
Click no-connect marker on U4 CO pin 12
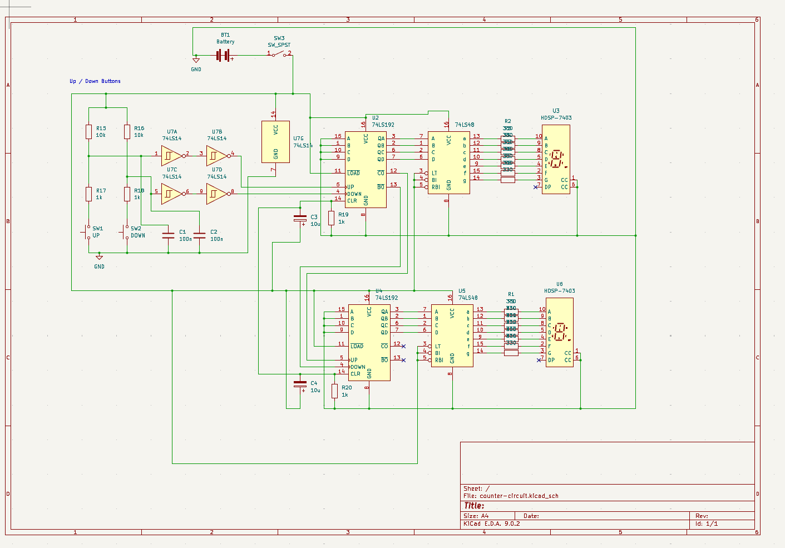tap(403, 346)
